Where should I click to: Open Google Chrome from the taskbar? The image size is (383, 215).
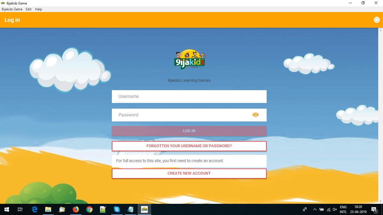[89, 209]
